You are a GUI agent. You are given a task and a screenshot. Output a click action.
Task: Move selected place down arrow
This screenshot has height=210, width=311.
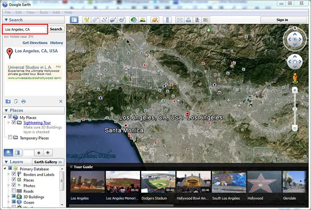(48, 152)
